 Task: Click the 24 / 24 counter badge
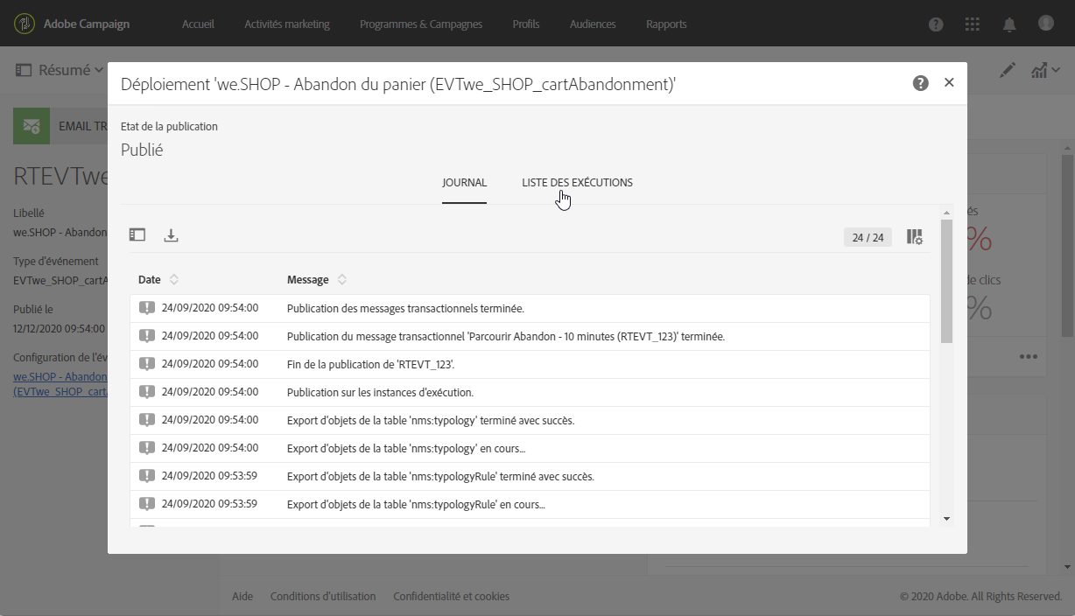click(868, 237)
